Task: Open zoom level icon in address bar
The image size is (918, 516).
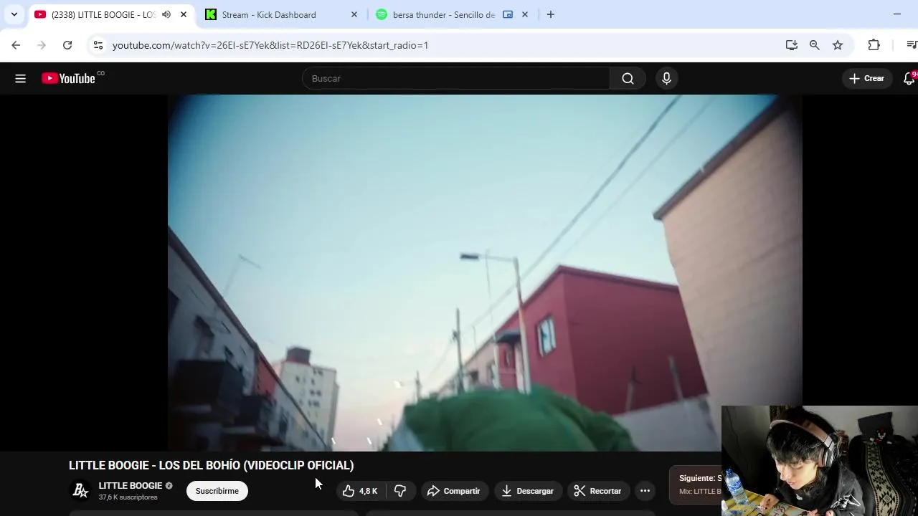Action: [x=815, y=45]
